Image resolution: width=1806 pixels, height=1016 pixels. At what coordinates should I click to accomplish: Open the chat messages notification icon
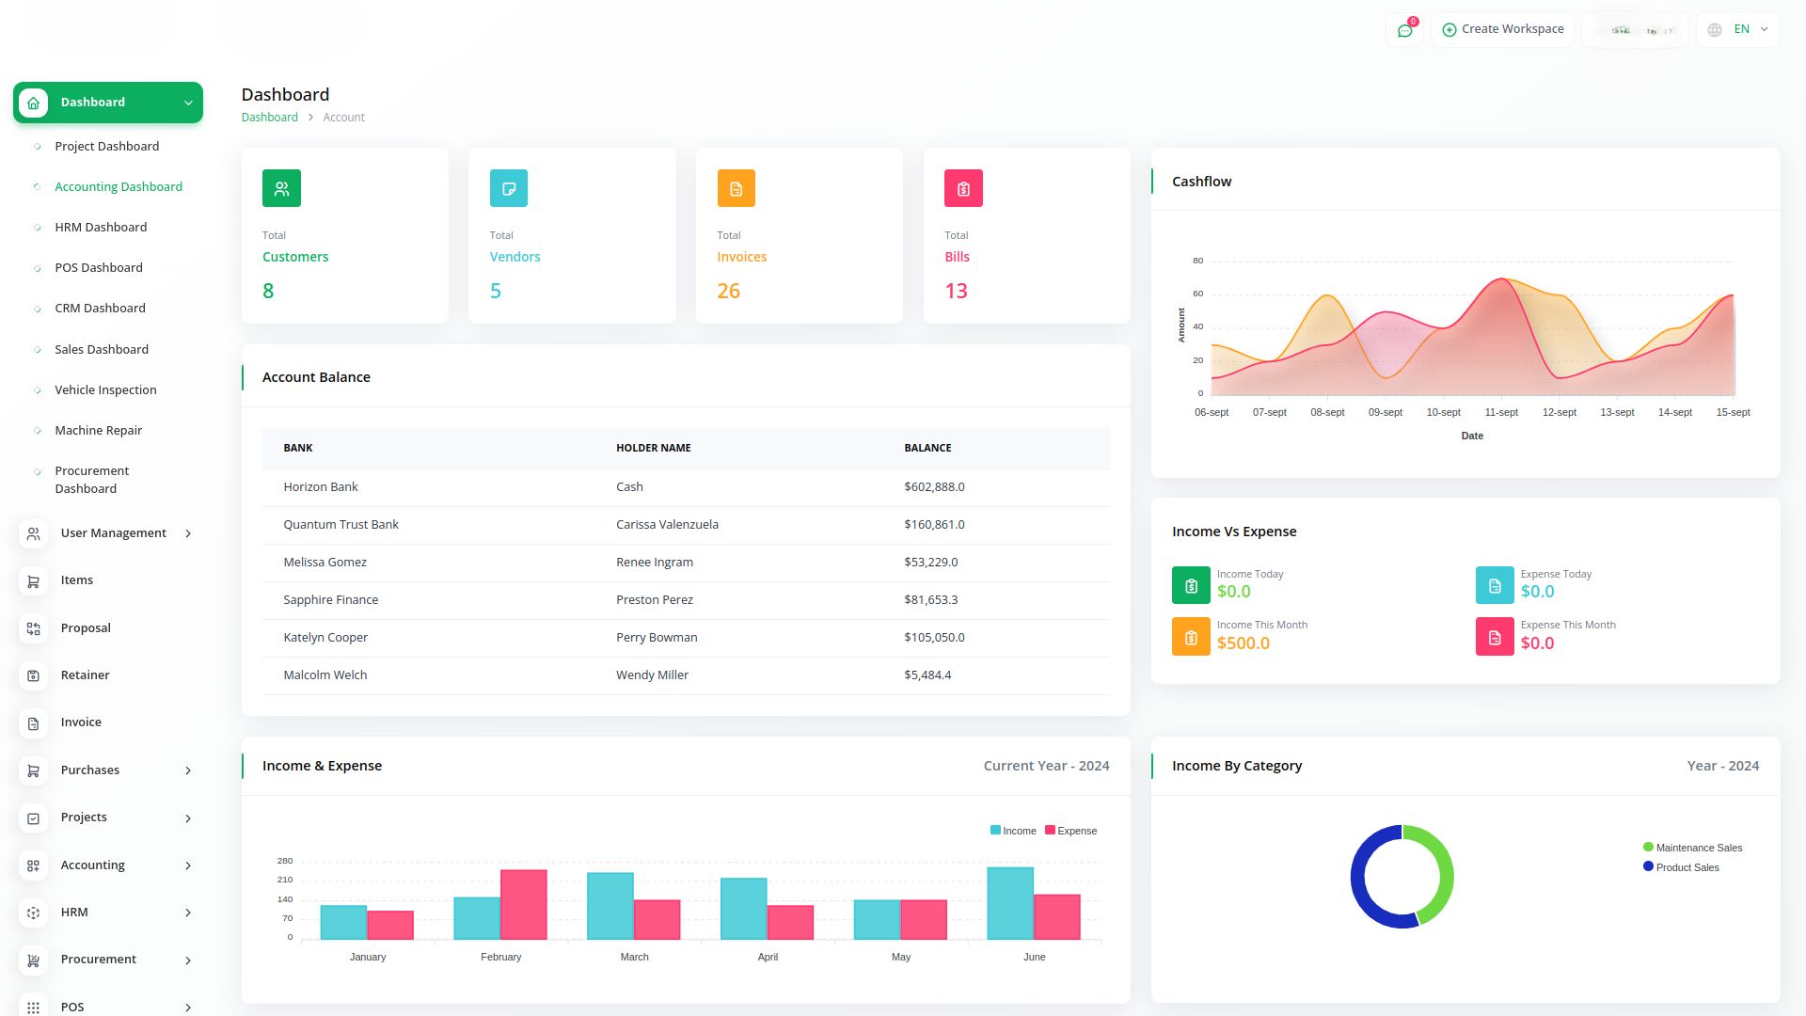click(1404, 30)
